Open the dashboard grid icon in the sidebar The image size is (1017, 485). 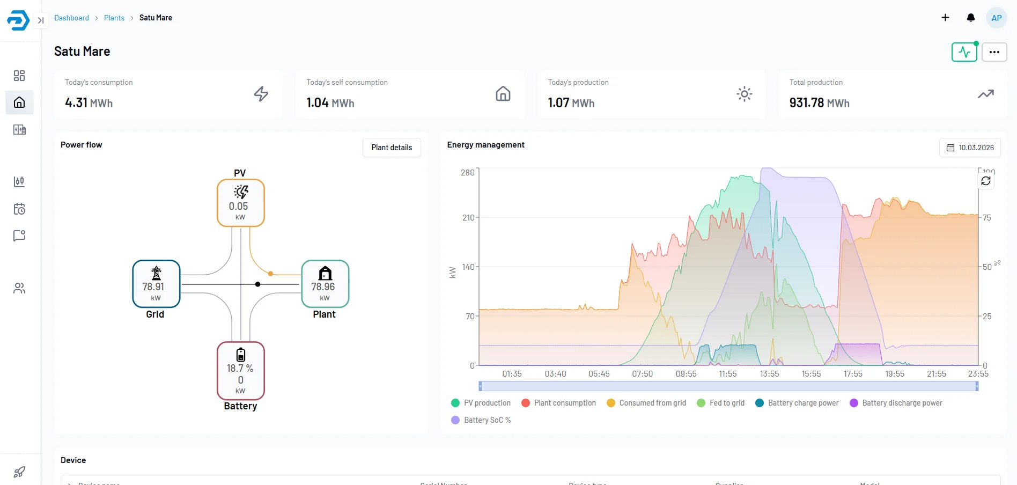19,76
